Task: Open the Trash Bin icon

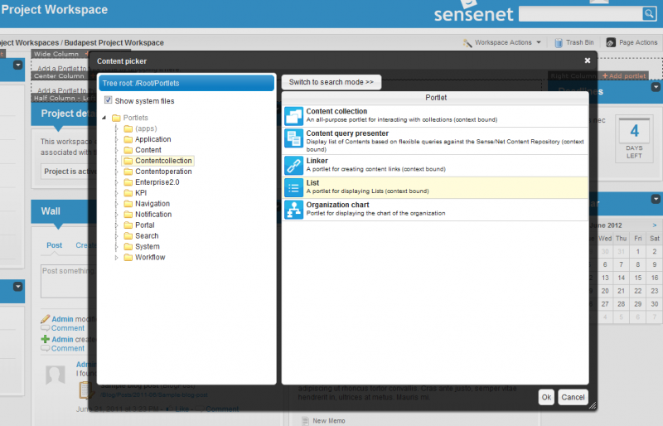Action: pyautogui.click(x=559, y=43)
